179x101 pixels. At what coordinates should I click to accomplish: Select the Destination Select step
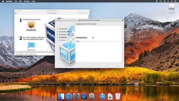coord(65,32)
